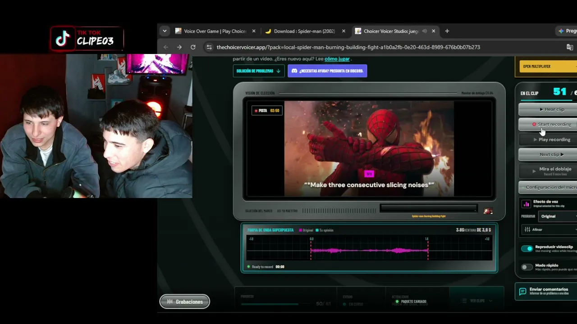Click the 'Spider-man Burning Building Fight' pack title
The height and width of the screenshot is (324, 577).
[x=429, y=216]
